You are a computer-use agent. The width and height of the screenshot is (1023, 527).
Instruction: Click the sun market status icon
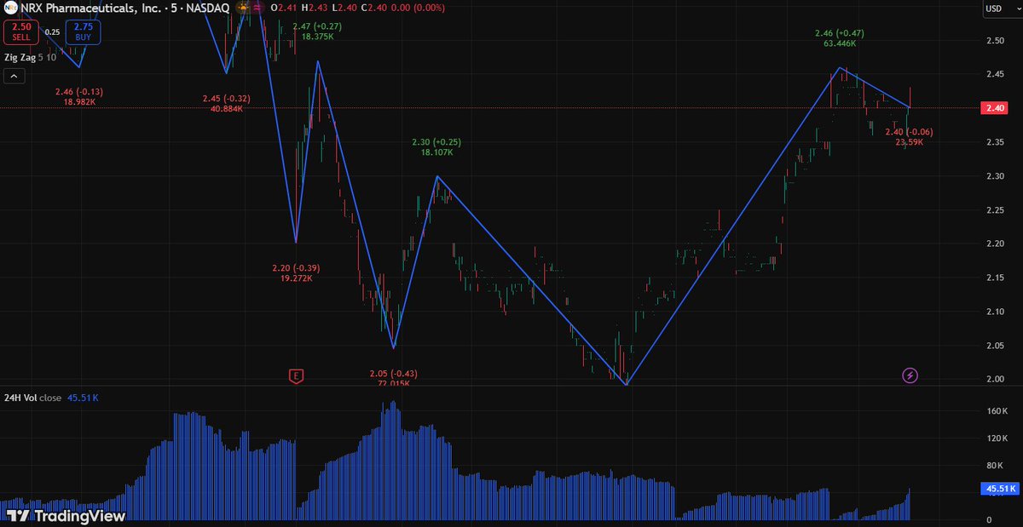[244, 8]
